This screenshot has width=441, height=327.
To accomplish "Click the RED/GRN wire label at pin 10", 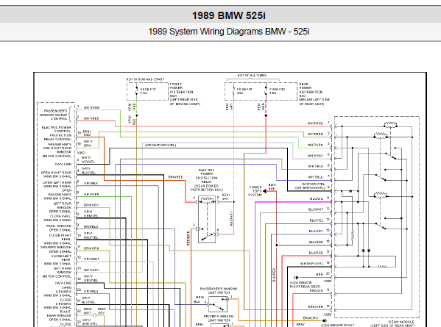I will tap(315, 306).
